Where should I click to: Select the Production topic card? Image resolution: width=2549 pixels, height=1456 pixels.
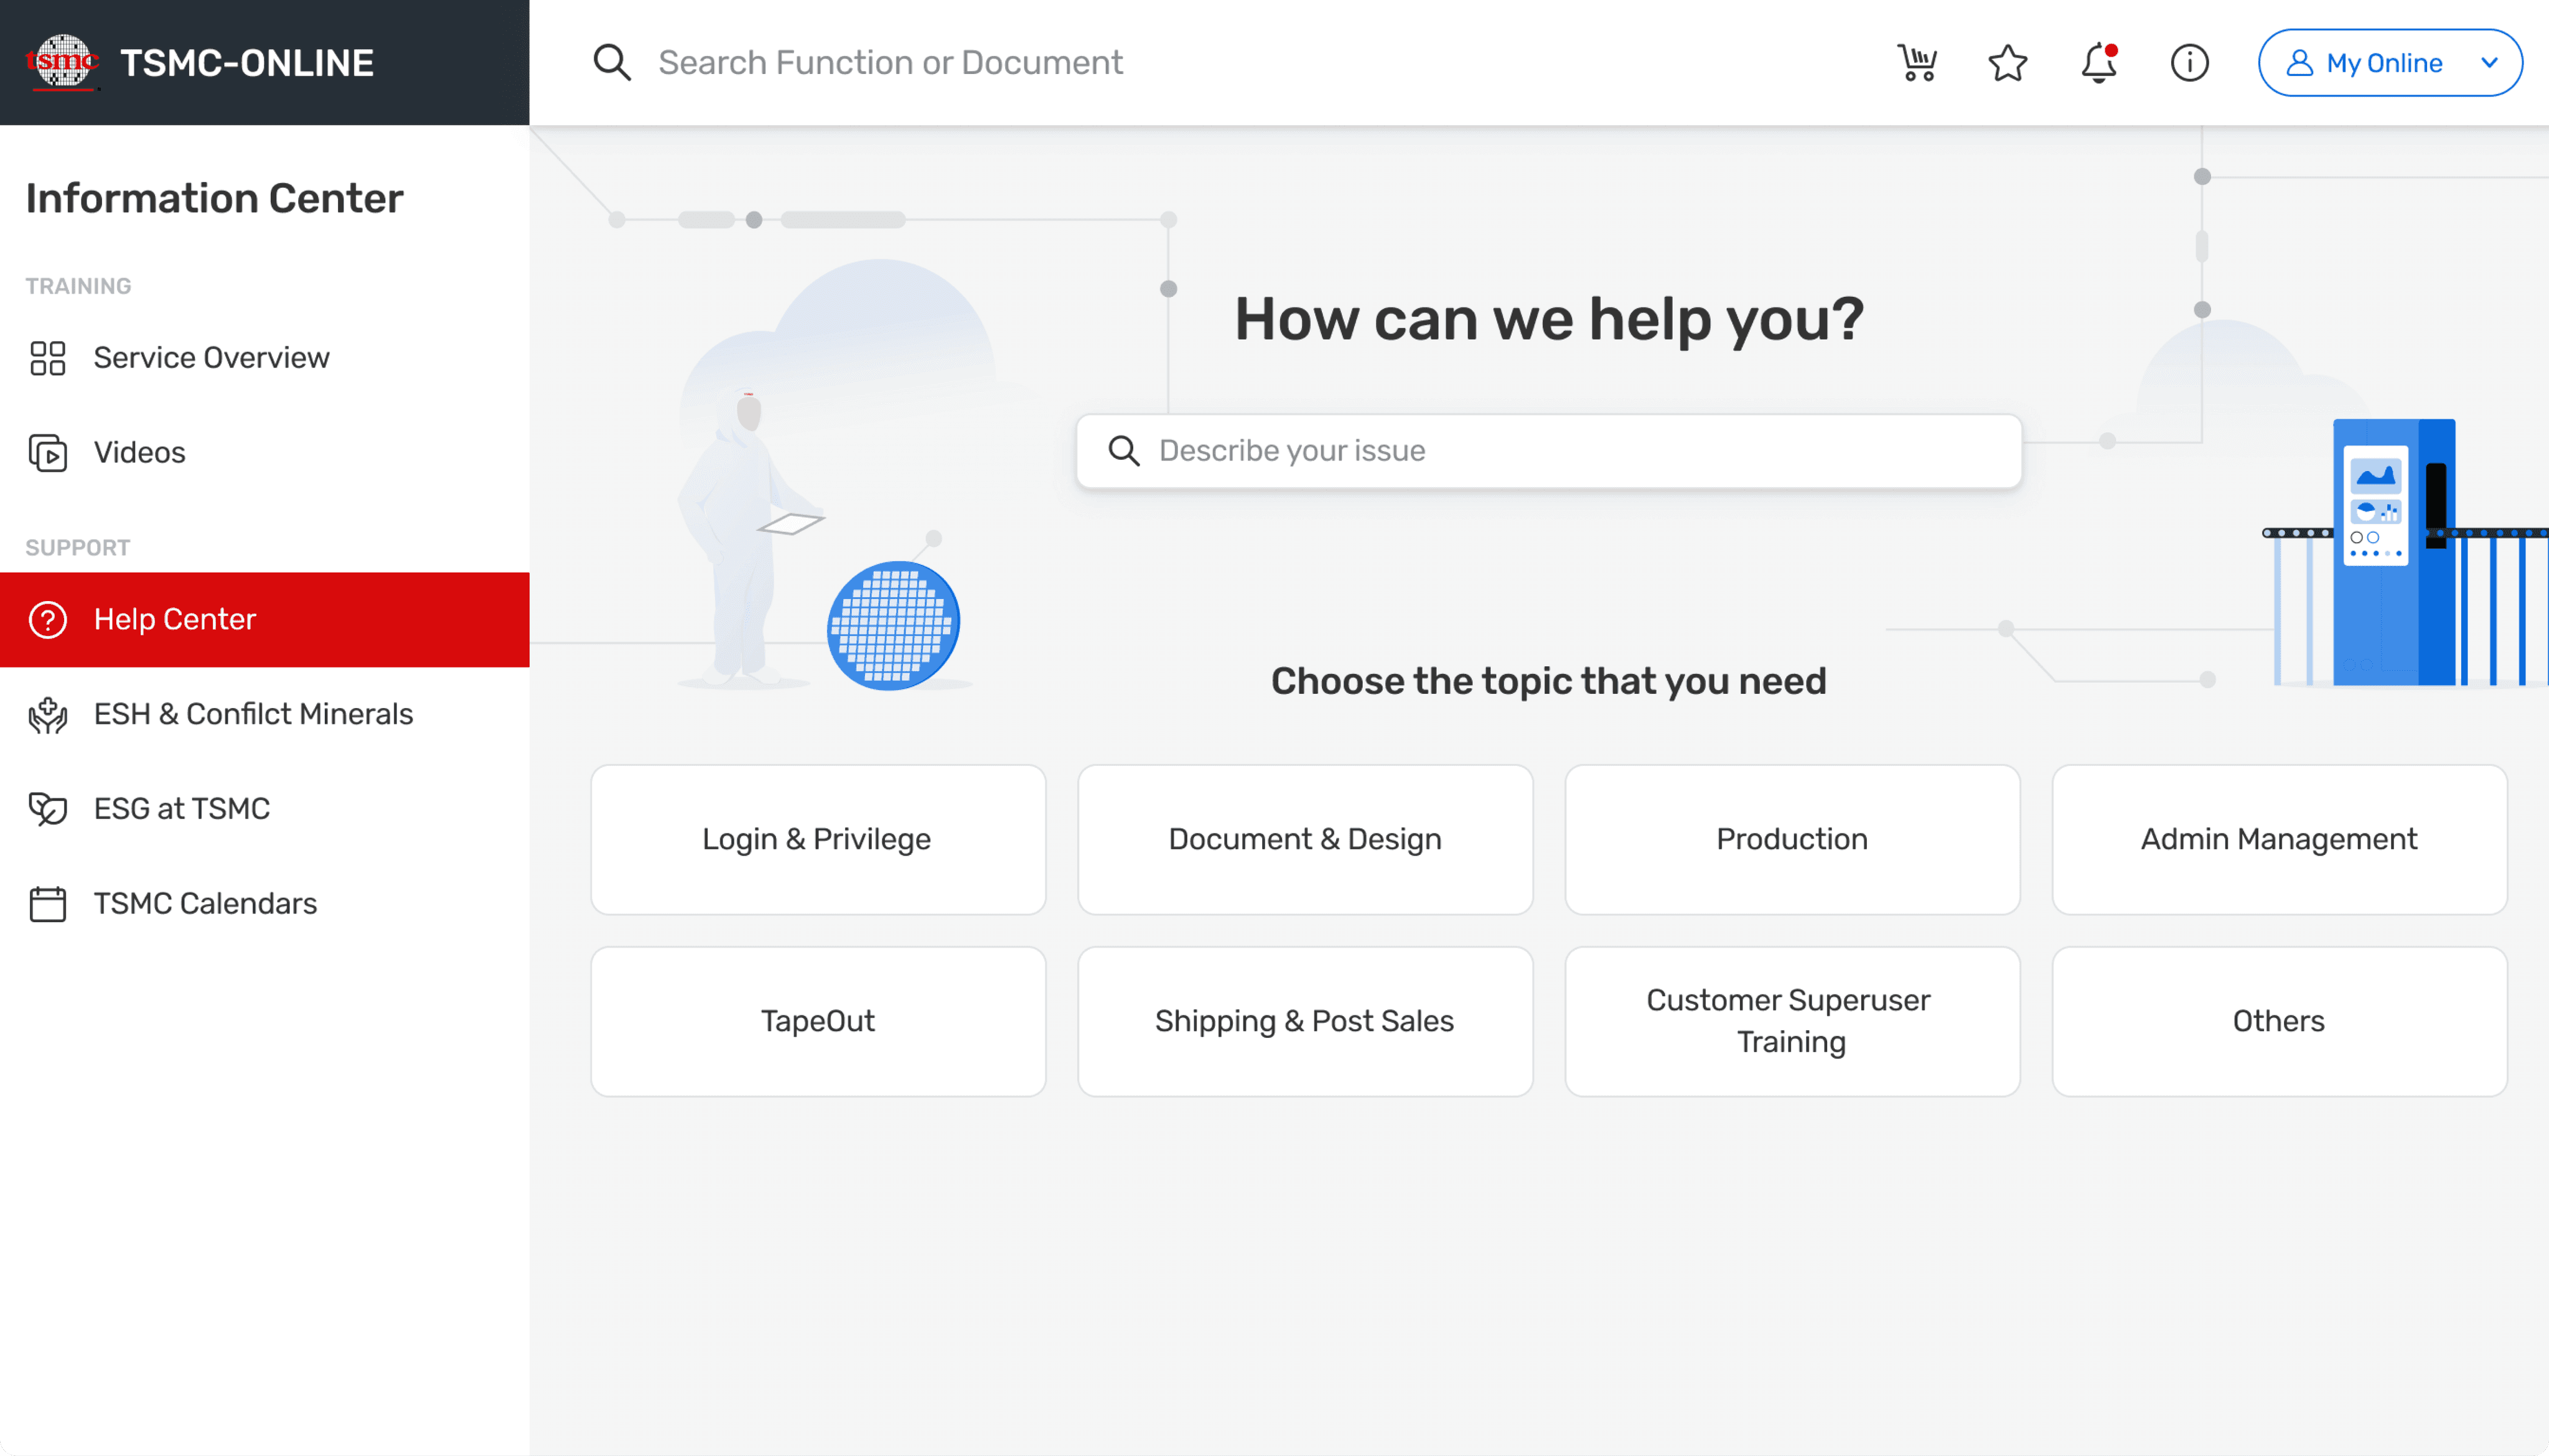click(1792, 840)
